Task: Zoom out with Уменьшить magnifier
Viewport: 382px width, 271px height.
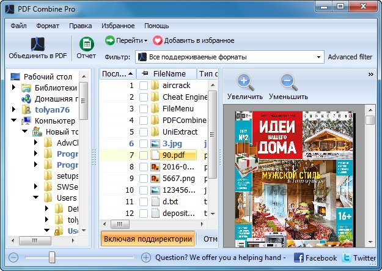Action: click(288, 82)
